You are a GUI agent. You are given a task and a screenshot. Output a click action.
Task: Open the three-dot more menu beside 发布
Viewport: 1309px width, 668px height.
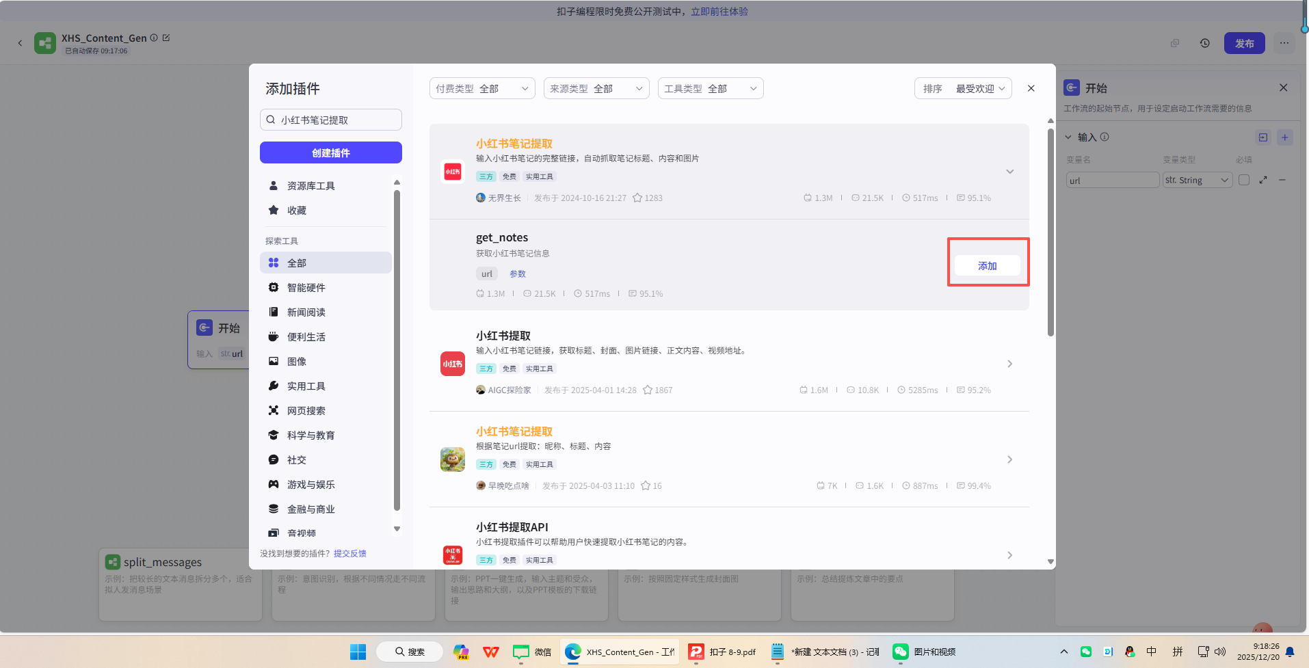(1284, 43)
